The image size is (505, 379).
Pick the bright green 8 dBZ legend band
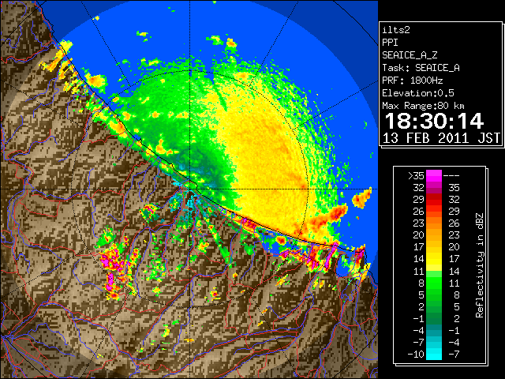[x=434, y=283]
